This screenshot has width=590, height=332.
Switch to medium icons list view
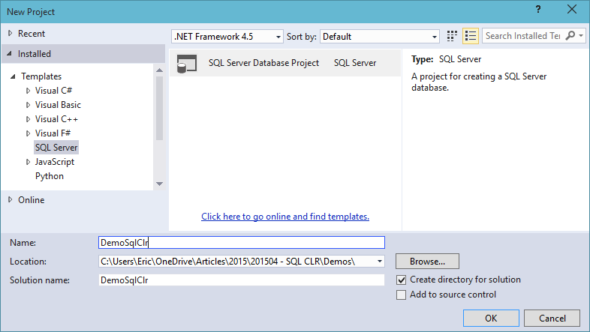coord(471,36)
